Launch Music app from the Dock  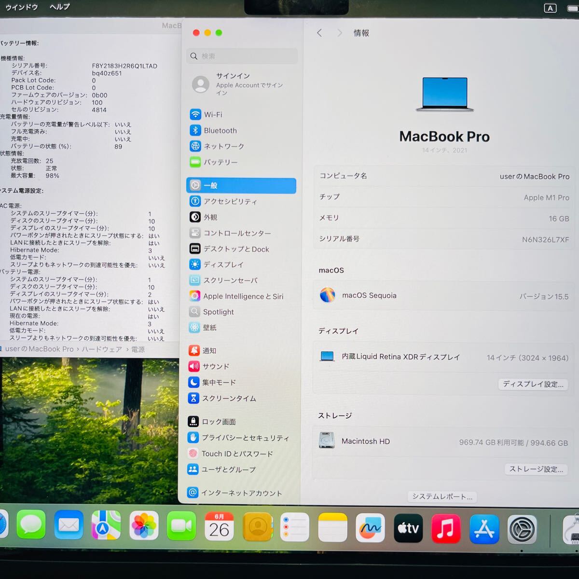click(446, 529)
